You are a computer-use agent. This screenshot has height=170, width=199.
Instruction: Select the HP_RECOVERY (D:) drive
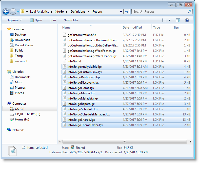[28, 114]
